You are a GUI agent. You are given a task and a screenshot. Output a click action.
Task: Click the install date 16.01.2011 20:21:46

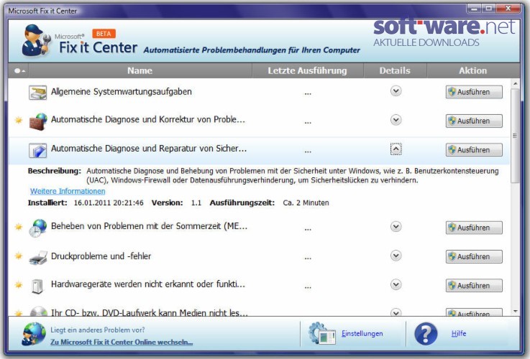pyautogui.click(x=109, y=202)
